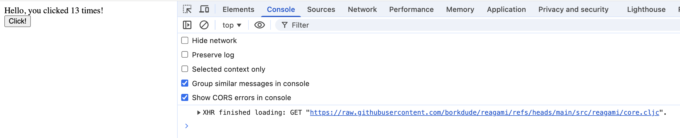The width and height of the screenshot is (680, 138).
Task: Show the console sidebar panel
Action: 187,25
